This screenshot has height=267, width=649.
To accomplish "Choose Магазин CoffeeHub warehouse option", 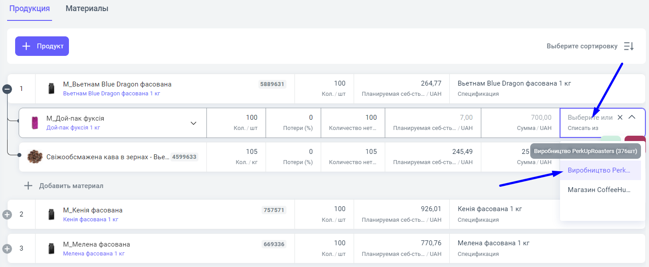I will pyautogui.click(x=599, y=190).
